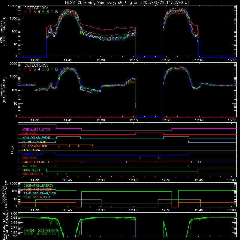
Task: Click the REAR_DEC_WEIGHT legend label
Action: pos(37,197)
